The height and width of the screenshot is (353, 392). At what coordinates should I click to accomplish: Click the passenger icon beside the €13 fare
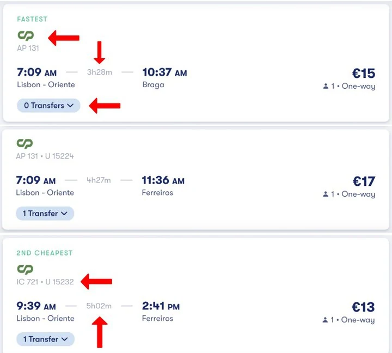(326, 320)
